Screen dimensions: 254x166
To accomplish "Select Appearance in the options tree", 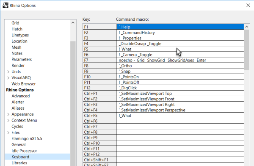I will pyautogui.click(x=22, y=114).
